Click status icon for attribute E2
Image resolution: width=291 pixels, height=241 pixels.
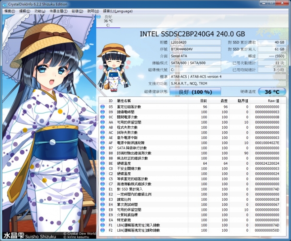click(x=102, y=194)
